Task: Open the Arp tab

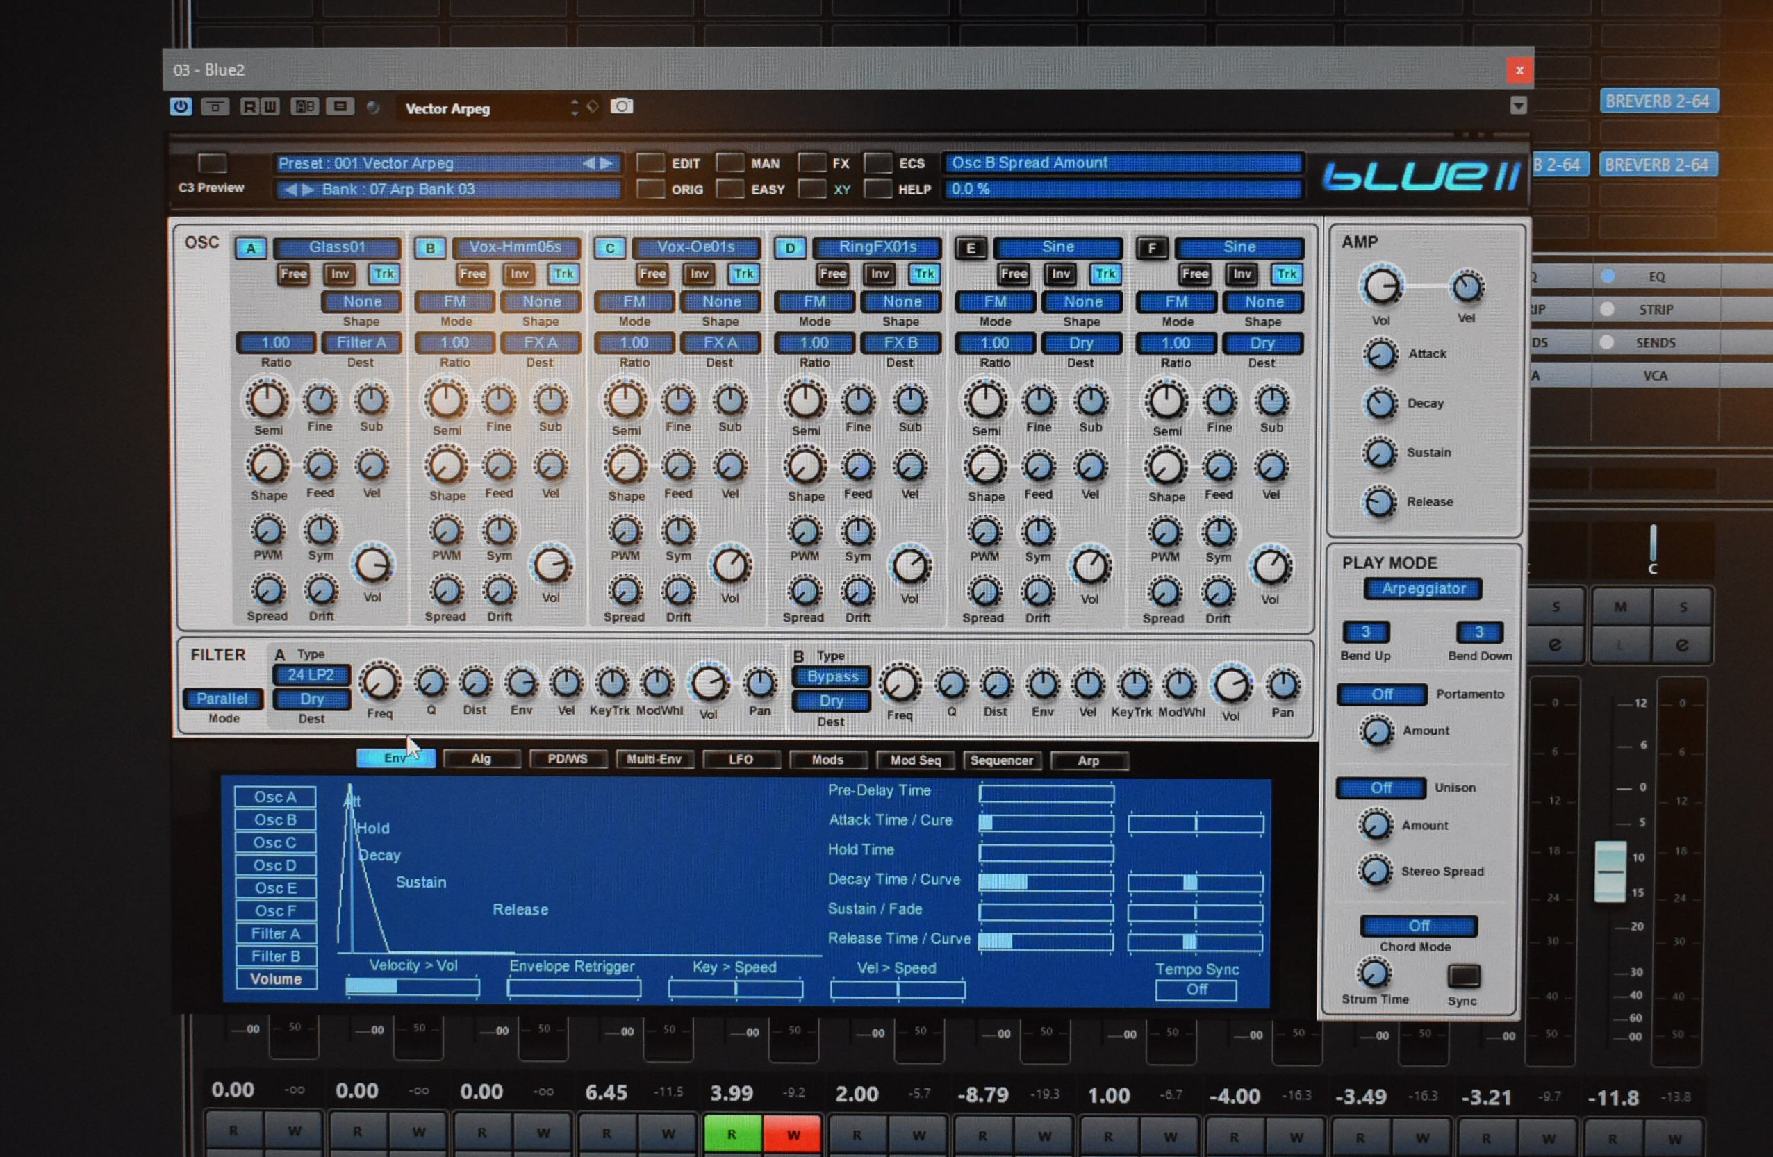Action: coord(1089,761)
